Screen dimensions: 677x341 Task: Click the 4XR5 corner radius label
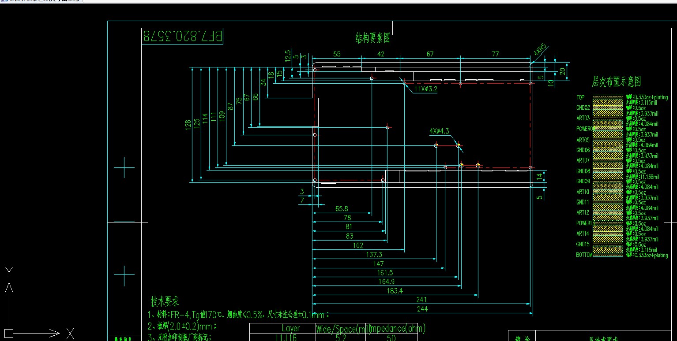coord(540,49)
